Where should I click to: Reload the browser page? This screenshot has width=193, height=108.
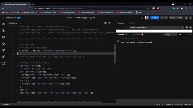[11, 8]
